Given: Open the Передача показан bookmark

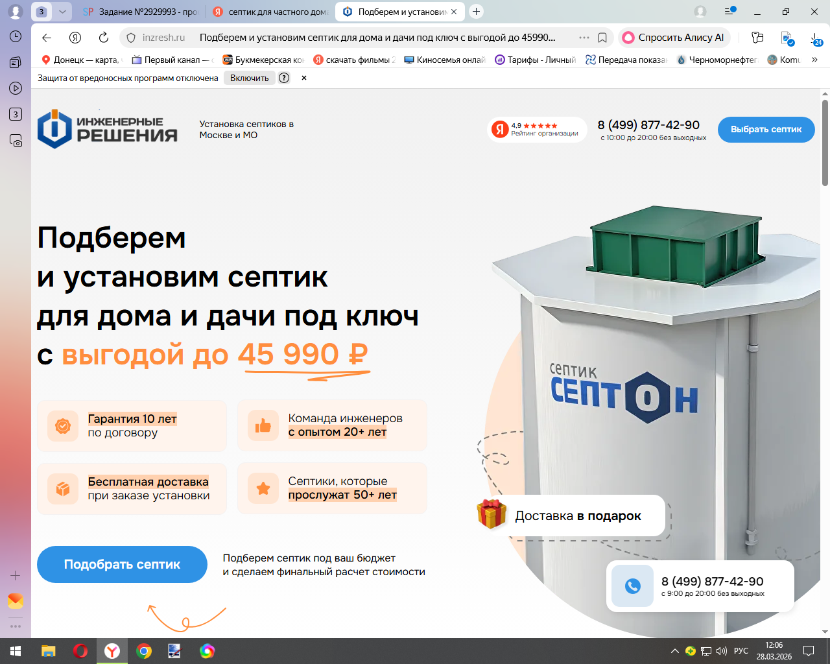Looking at the screenshot, I should pyautogui.click(x=626, y=60).
